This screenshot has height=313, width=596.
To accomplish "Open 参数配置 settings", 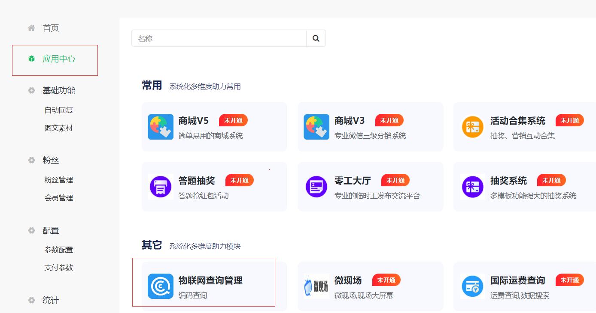I will (x=59, y=250).
